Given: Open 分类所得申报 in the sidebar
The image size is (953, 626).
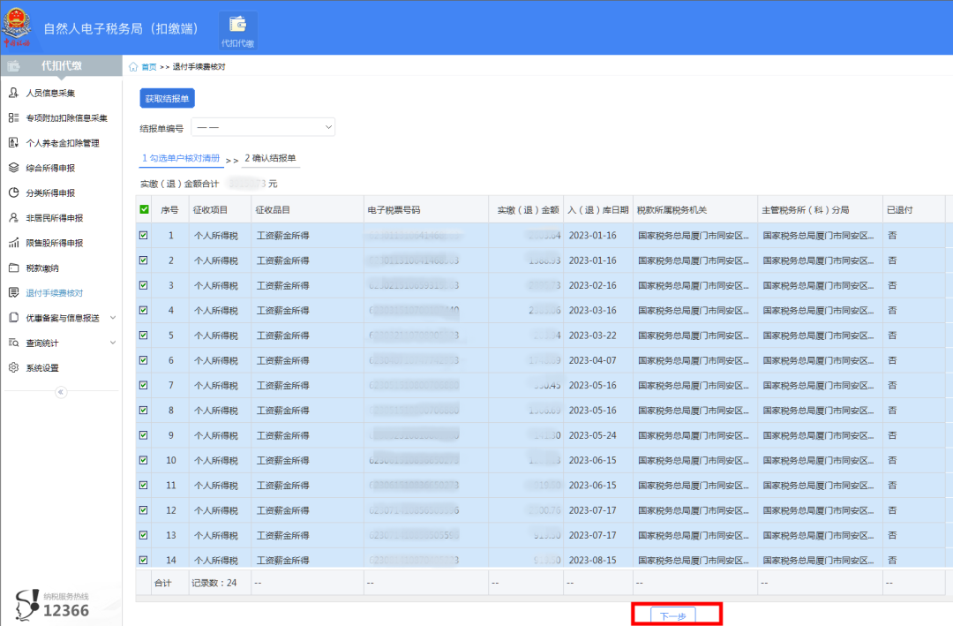Looking at the screenshot, I should coord(50,192).
